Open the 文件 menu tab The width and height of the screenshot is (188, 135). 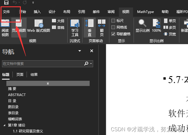coord(6,12)
